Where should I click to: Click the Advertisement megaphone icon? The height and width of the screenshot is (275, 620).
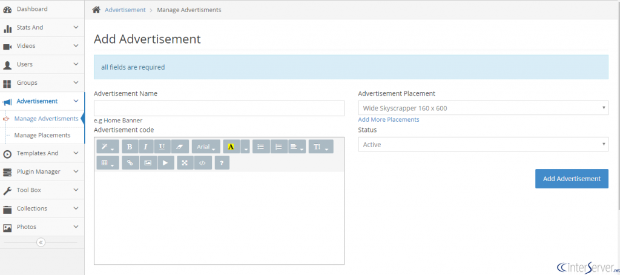pos(7,102)
